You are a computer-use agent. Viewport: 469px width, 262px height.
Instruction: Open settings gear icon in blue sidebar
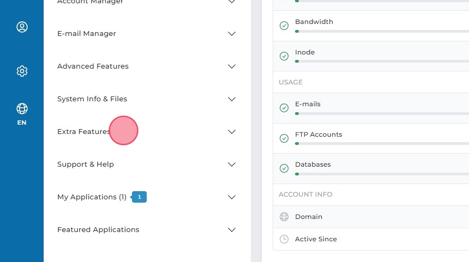[22, 71]
